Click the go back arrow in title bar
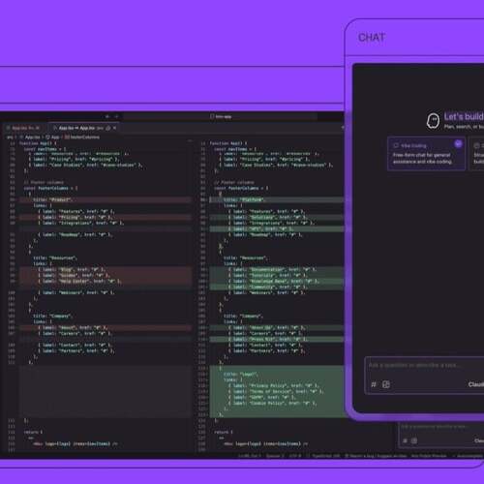Viewport: 484px width, 484px height. point(107,116)
